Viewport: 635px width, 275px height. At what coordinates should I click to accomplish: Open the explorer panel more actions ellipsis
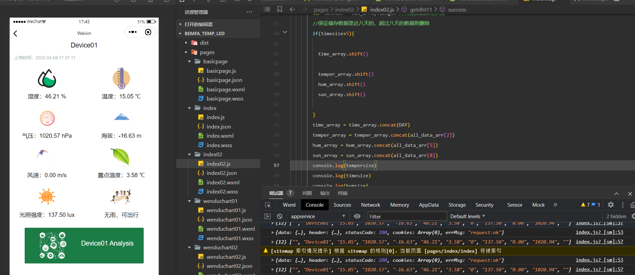click(249, 12)
